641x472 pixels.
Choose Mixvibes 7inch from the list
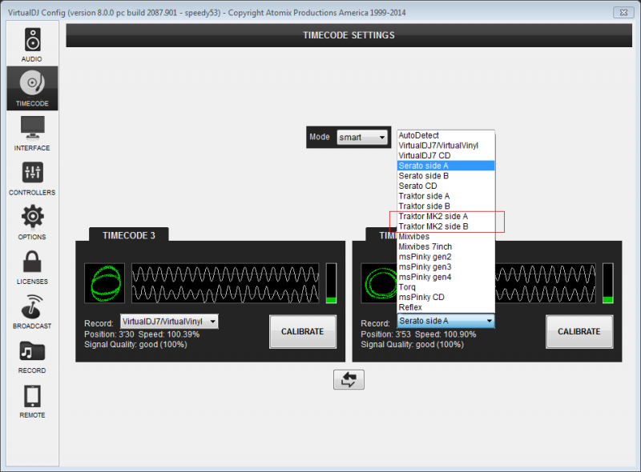(x=445, y=246)
